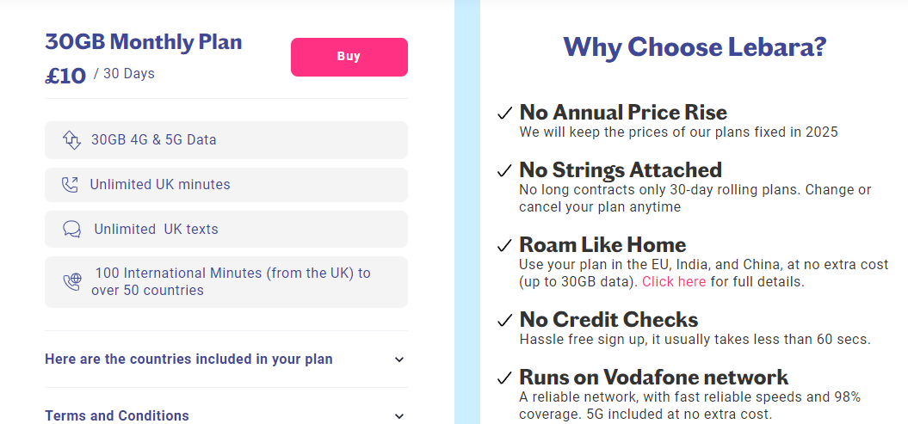Click checkmark beside Roam Like Home
Viewport: 908px width, 424px height.
pyautogui.click(x=505, y=246)
